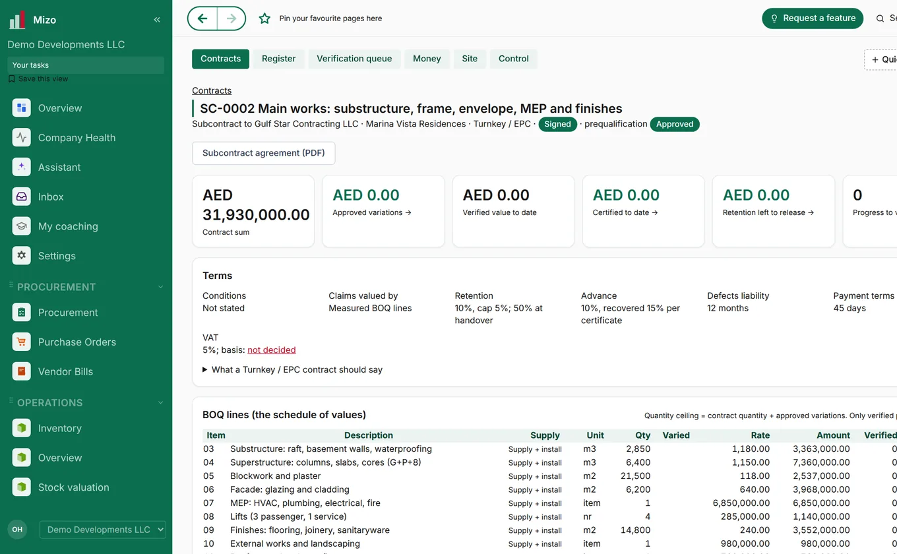Open the Overview item under Operations
The width and height of the screenshot is (897, 554).
click(60, 458)
